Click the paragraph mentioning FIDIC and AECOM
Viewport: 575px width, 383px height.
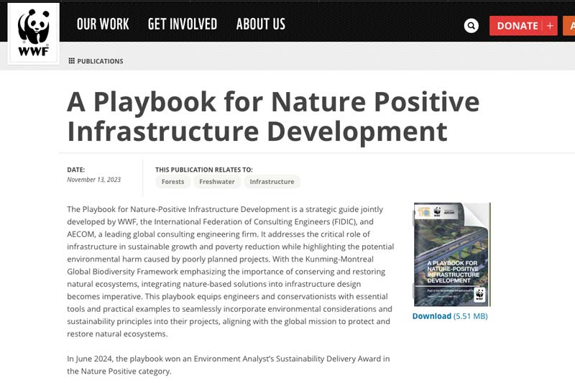230,272
